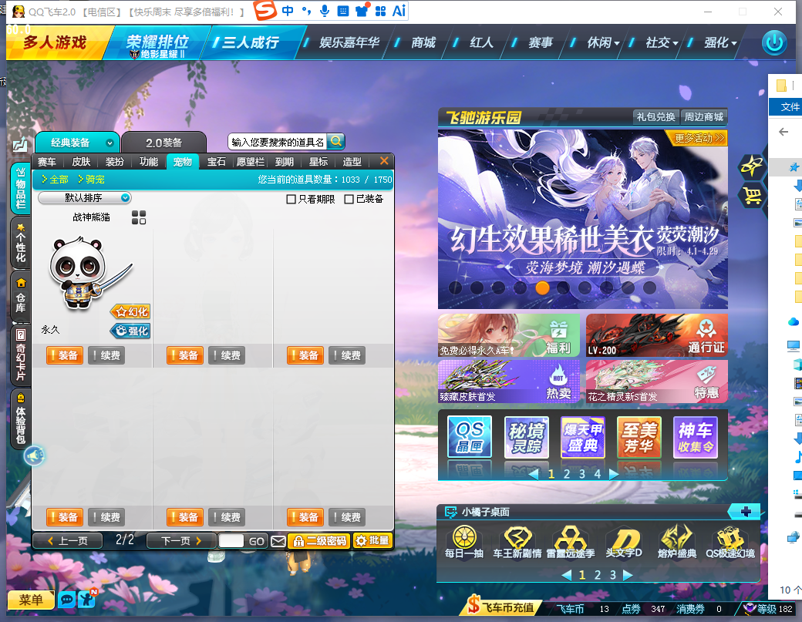Screen dimensions: 802x622
Task: Open the grid view icon beside 战神熊猫
Action: (x=139, y=217)
